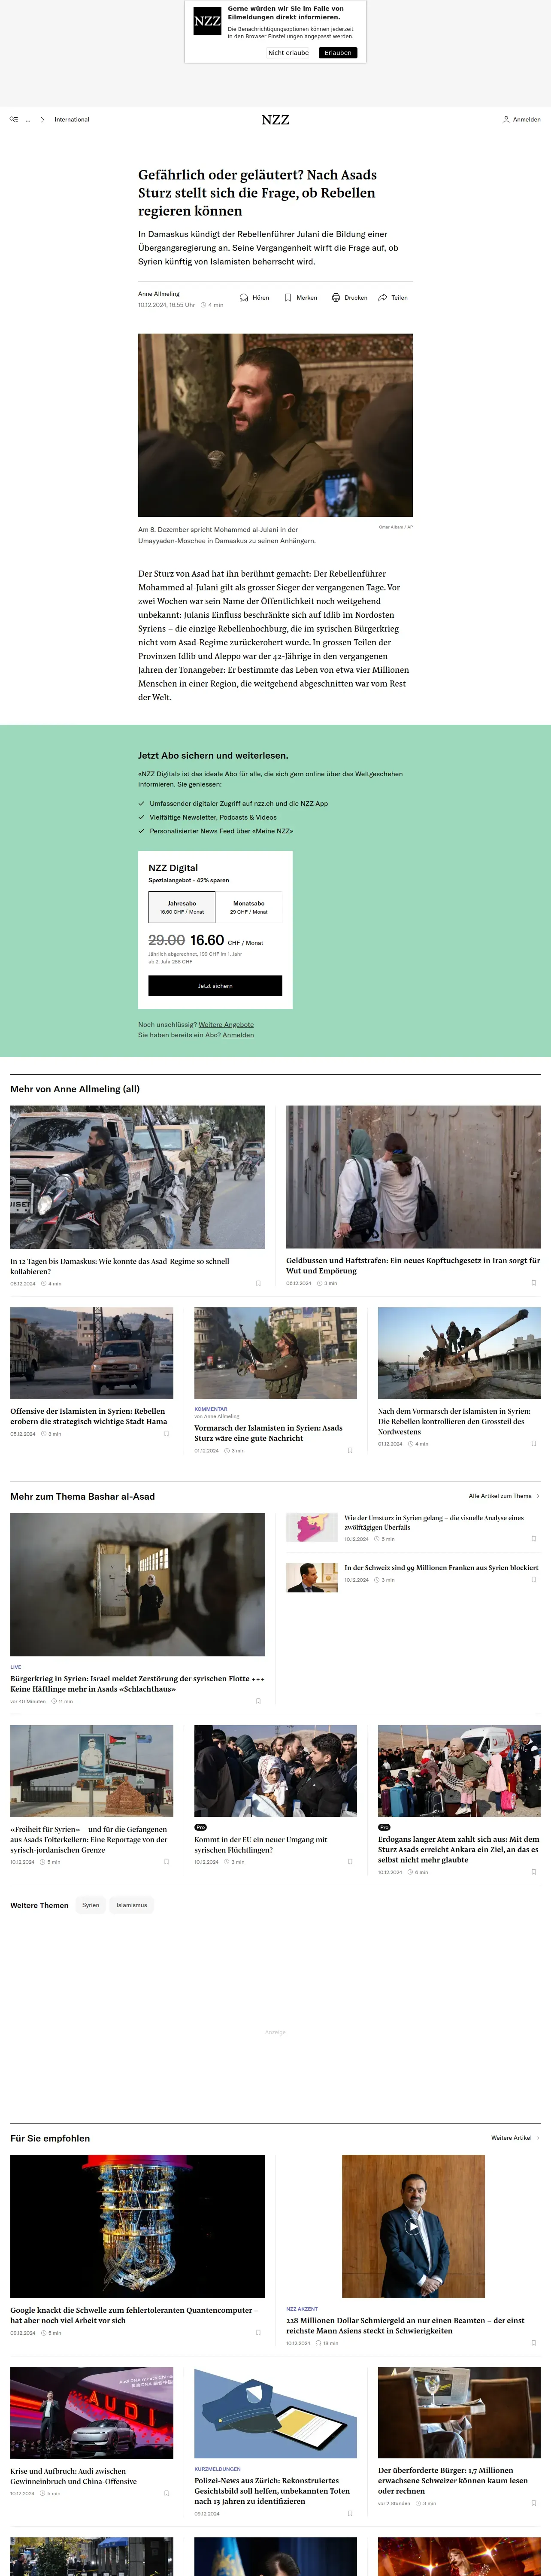Bookmark 'Der überforderte Bürger' article

coord(533,2502)
